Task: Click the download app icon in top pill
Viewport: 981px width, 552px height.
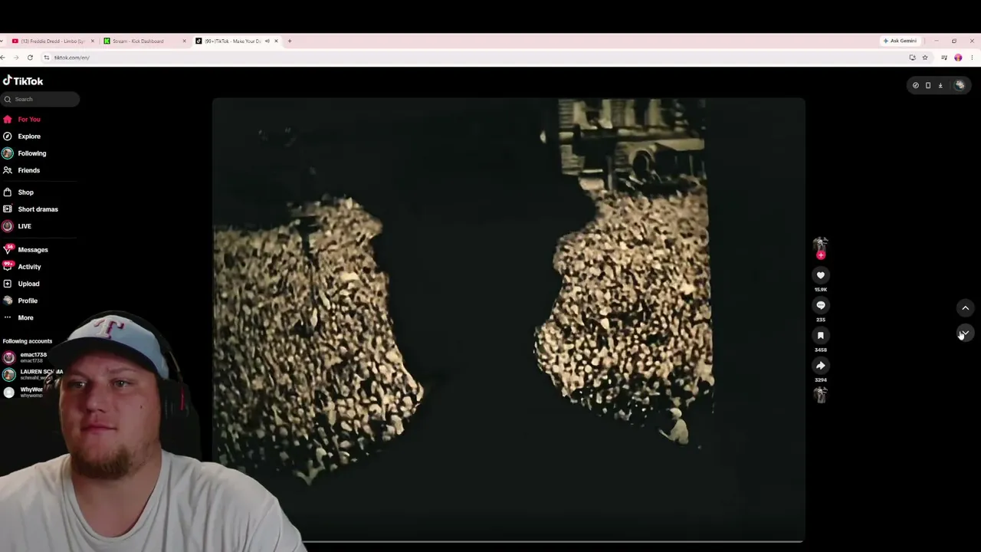Action: pos(940,86)
